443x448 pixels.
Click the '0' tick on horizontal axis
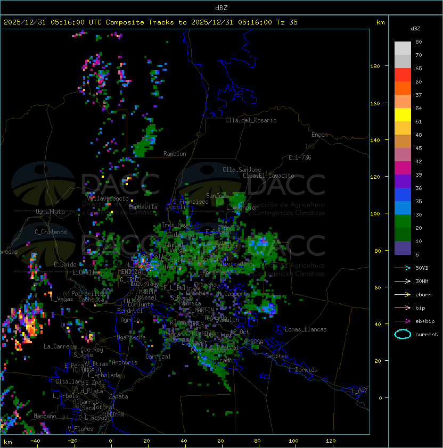(x=110, y=441)
